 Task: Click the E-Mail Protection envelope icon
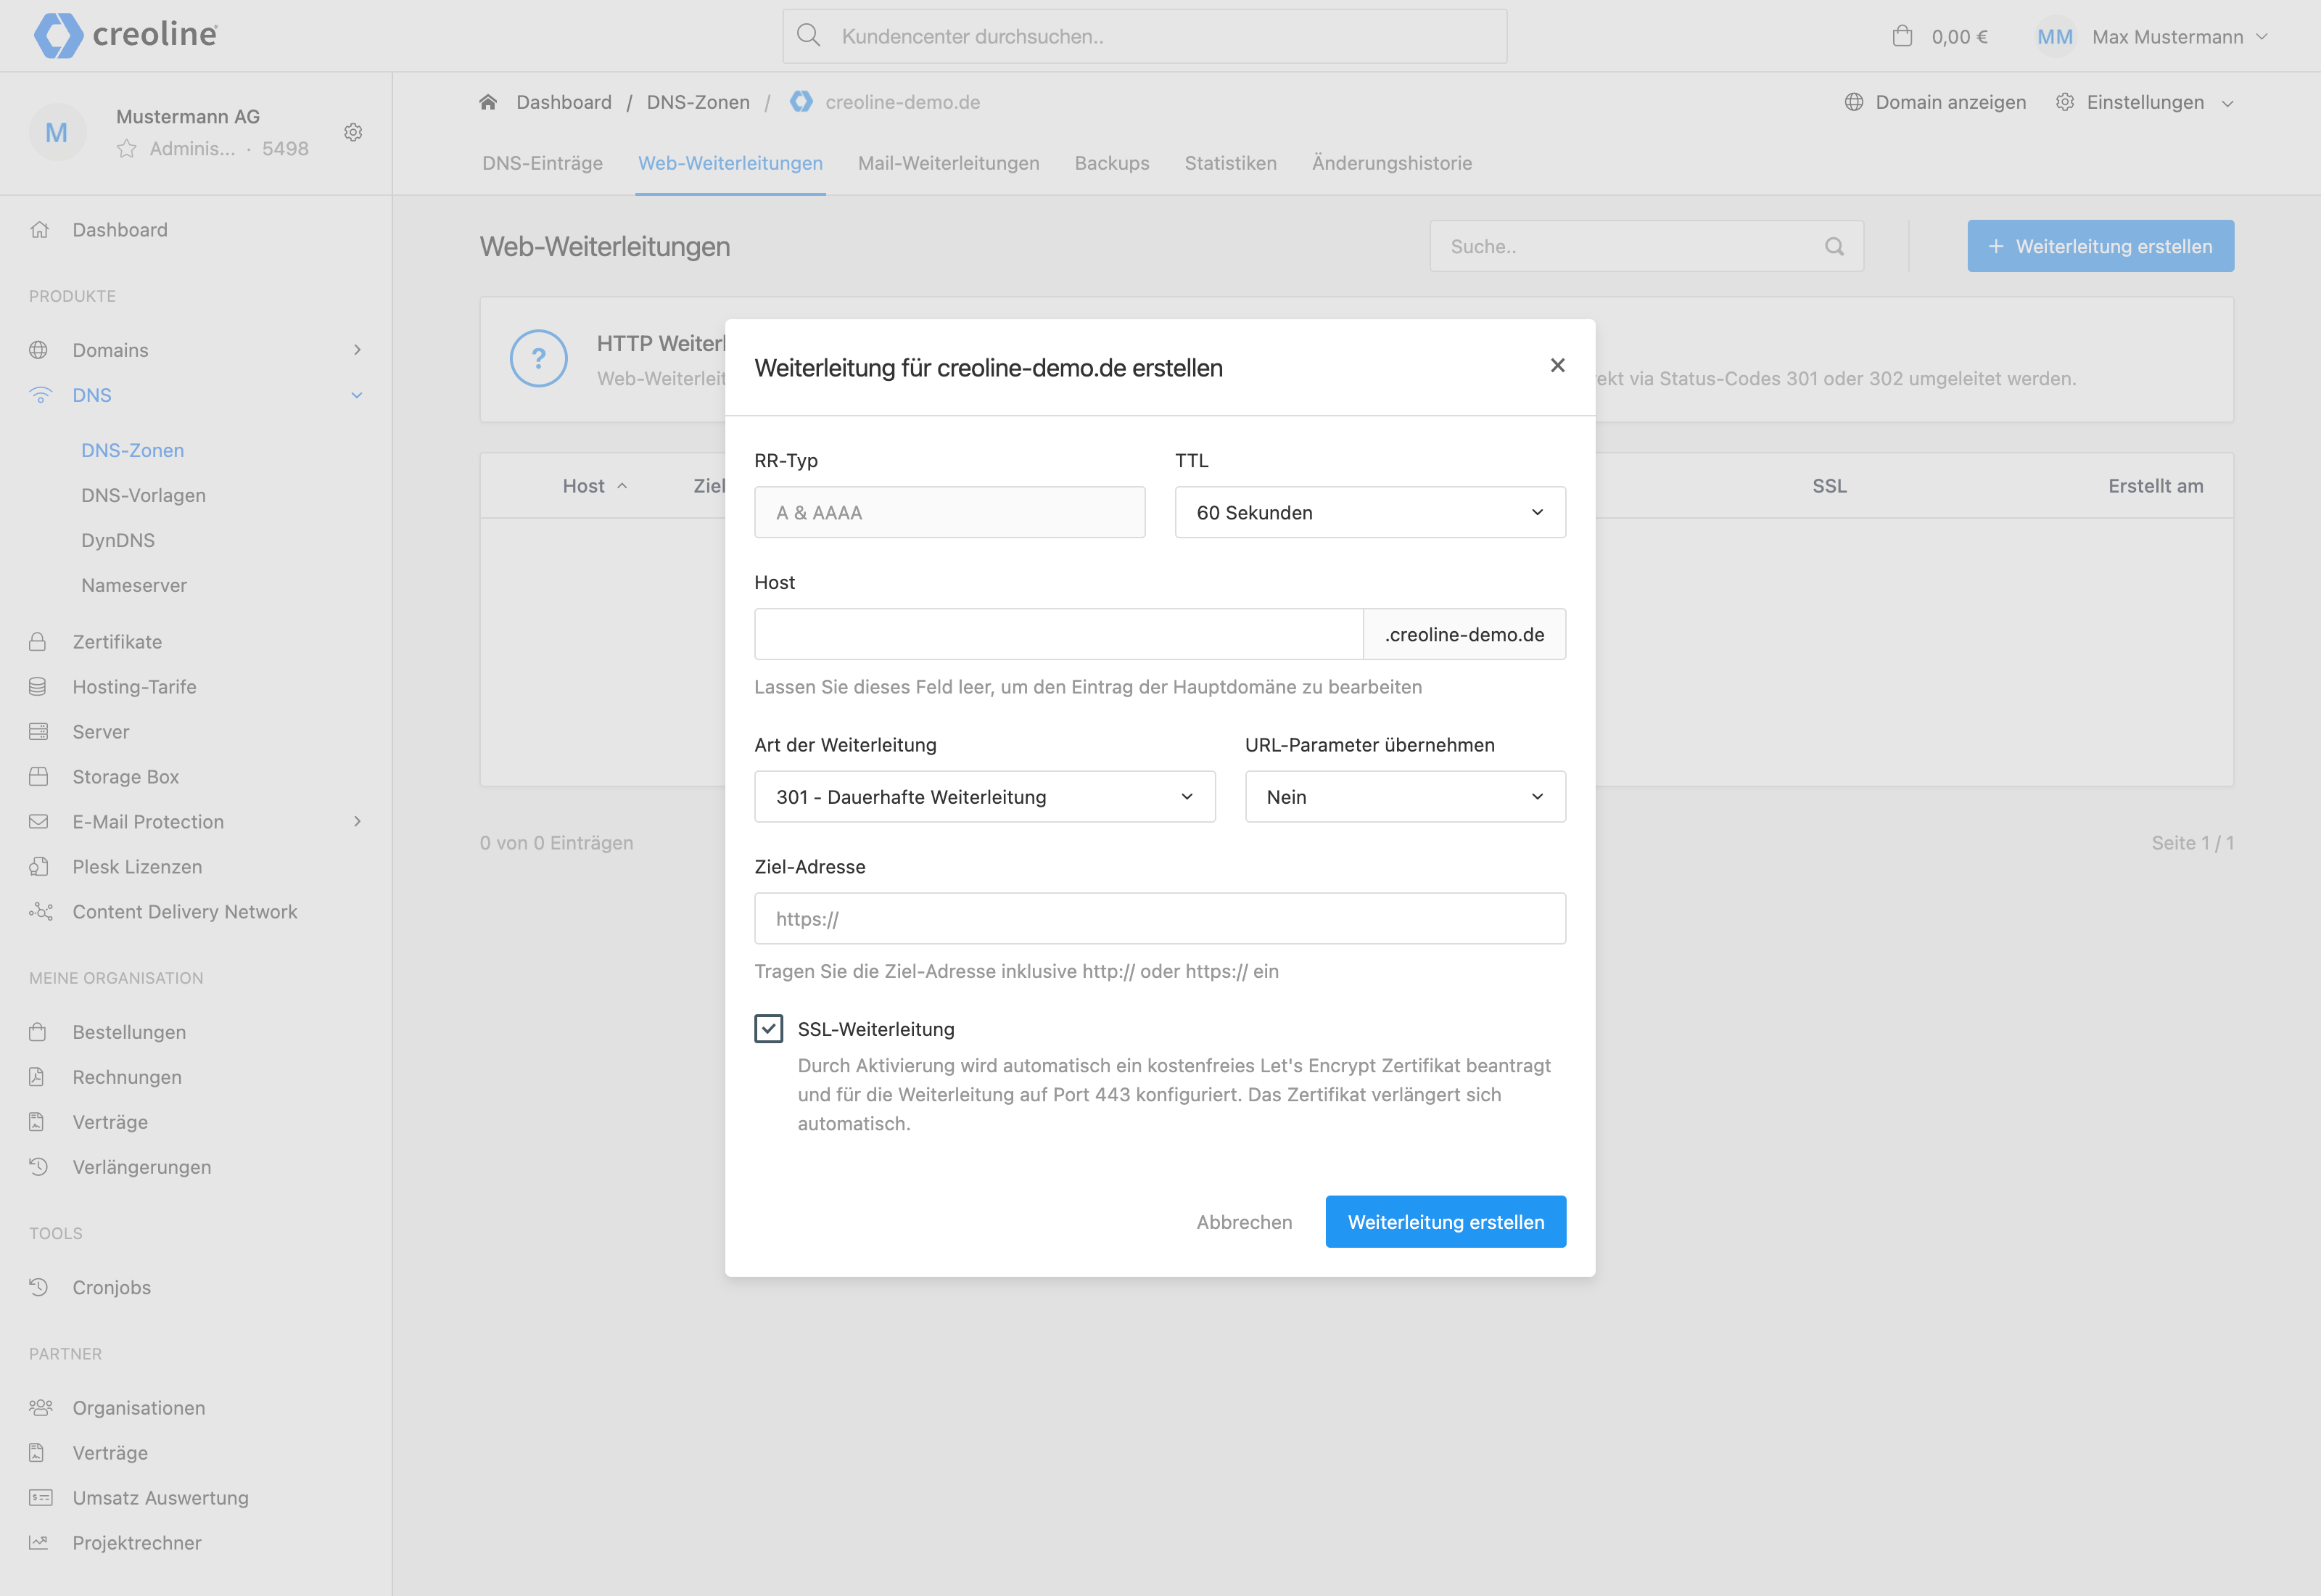click(x=38, y=822)
